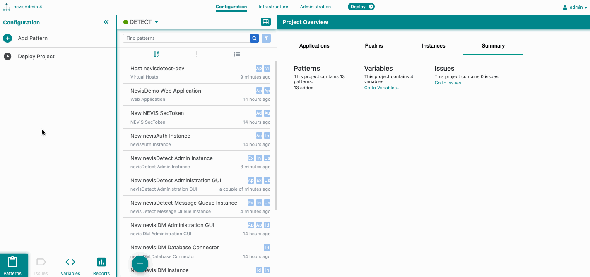590x277 pixels.
Task: Click the '13 added' text
Action: pos(303,88)
